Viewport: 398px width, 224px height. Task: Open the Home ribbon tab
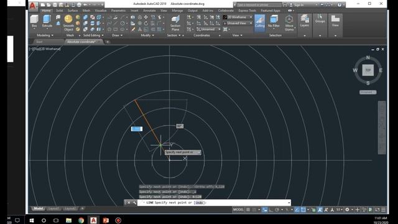[46, 11]
